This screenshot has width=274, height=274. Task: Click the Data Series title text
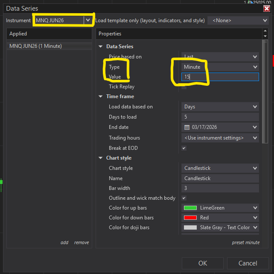click(x=22, y=9)
